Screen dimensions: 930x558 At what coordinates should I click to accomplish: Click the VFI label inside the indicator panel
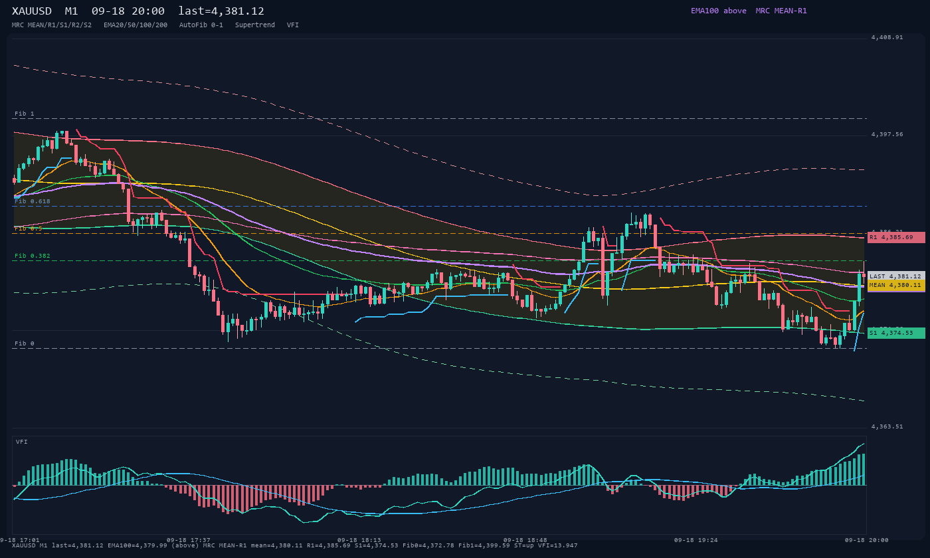click(22, 441)
